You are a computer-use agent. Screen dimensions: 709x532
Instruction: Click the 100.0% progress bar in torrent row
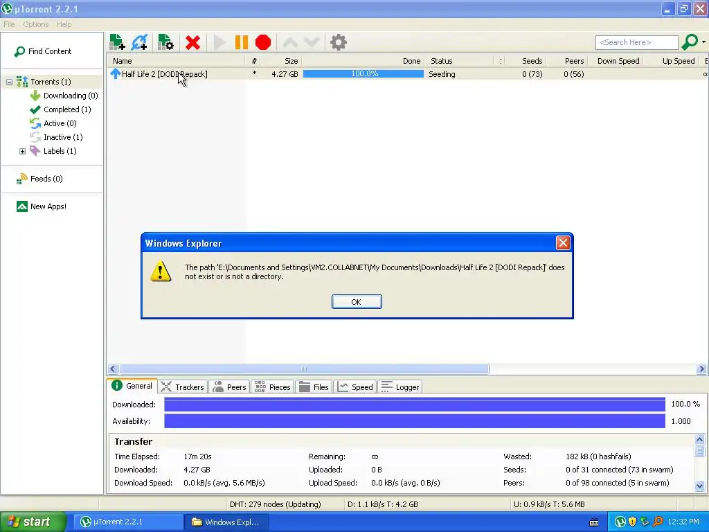364,73
